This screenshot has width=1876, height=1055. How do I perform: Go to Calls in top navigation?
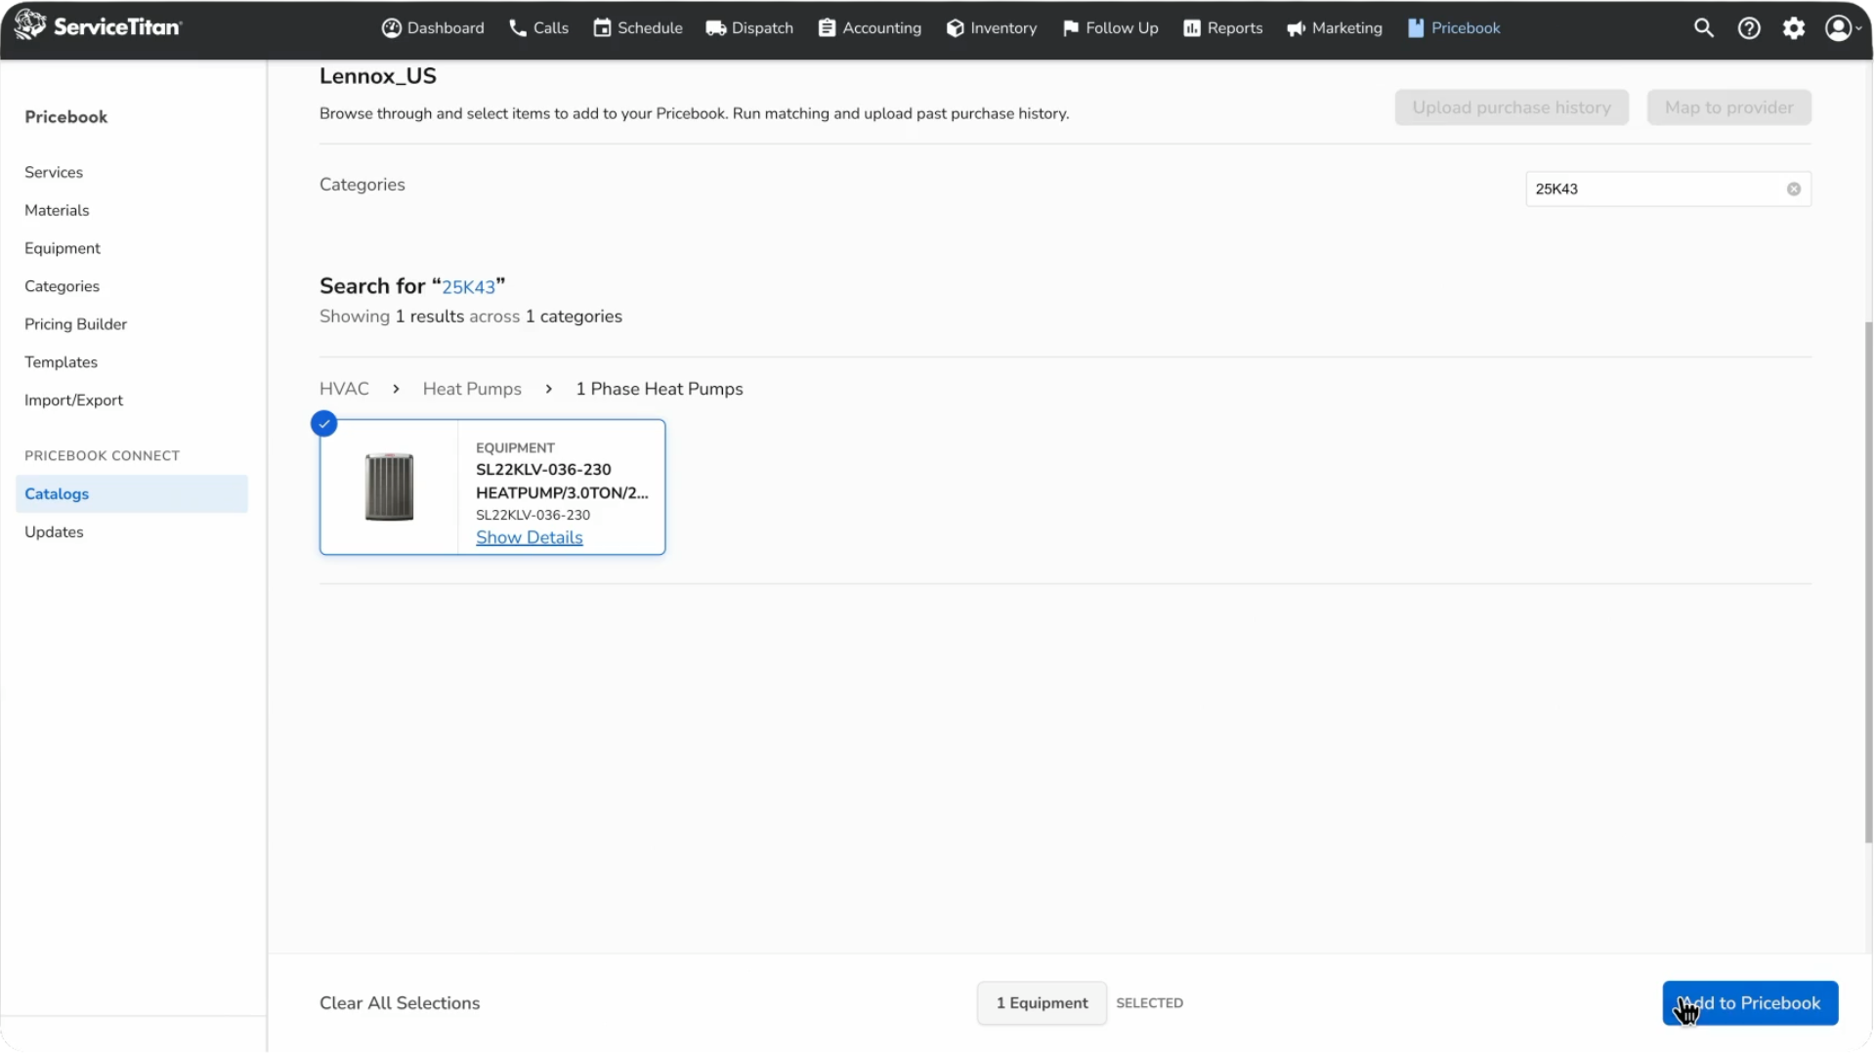point(538,28)
